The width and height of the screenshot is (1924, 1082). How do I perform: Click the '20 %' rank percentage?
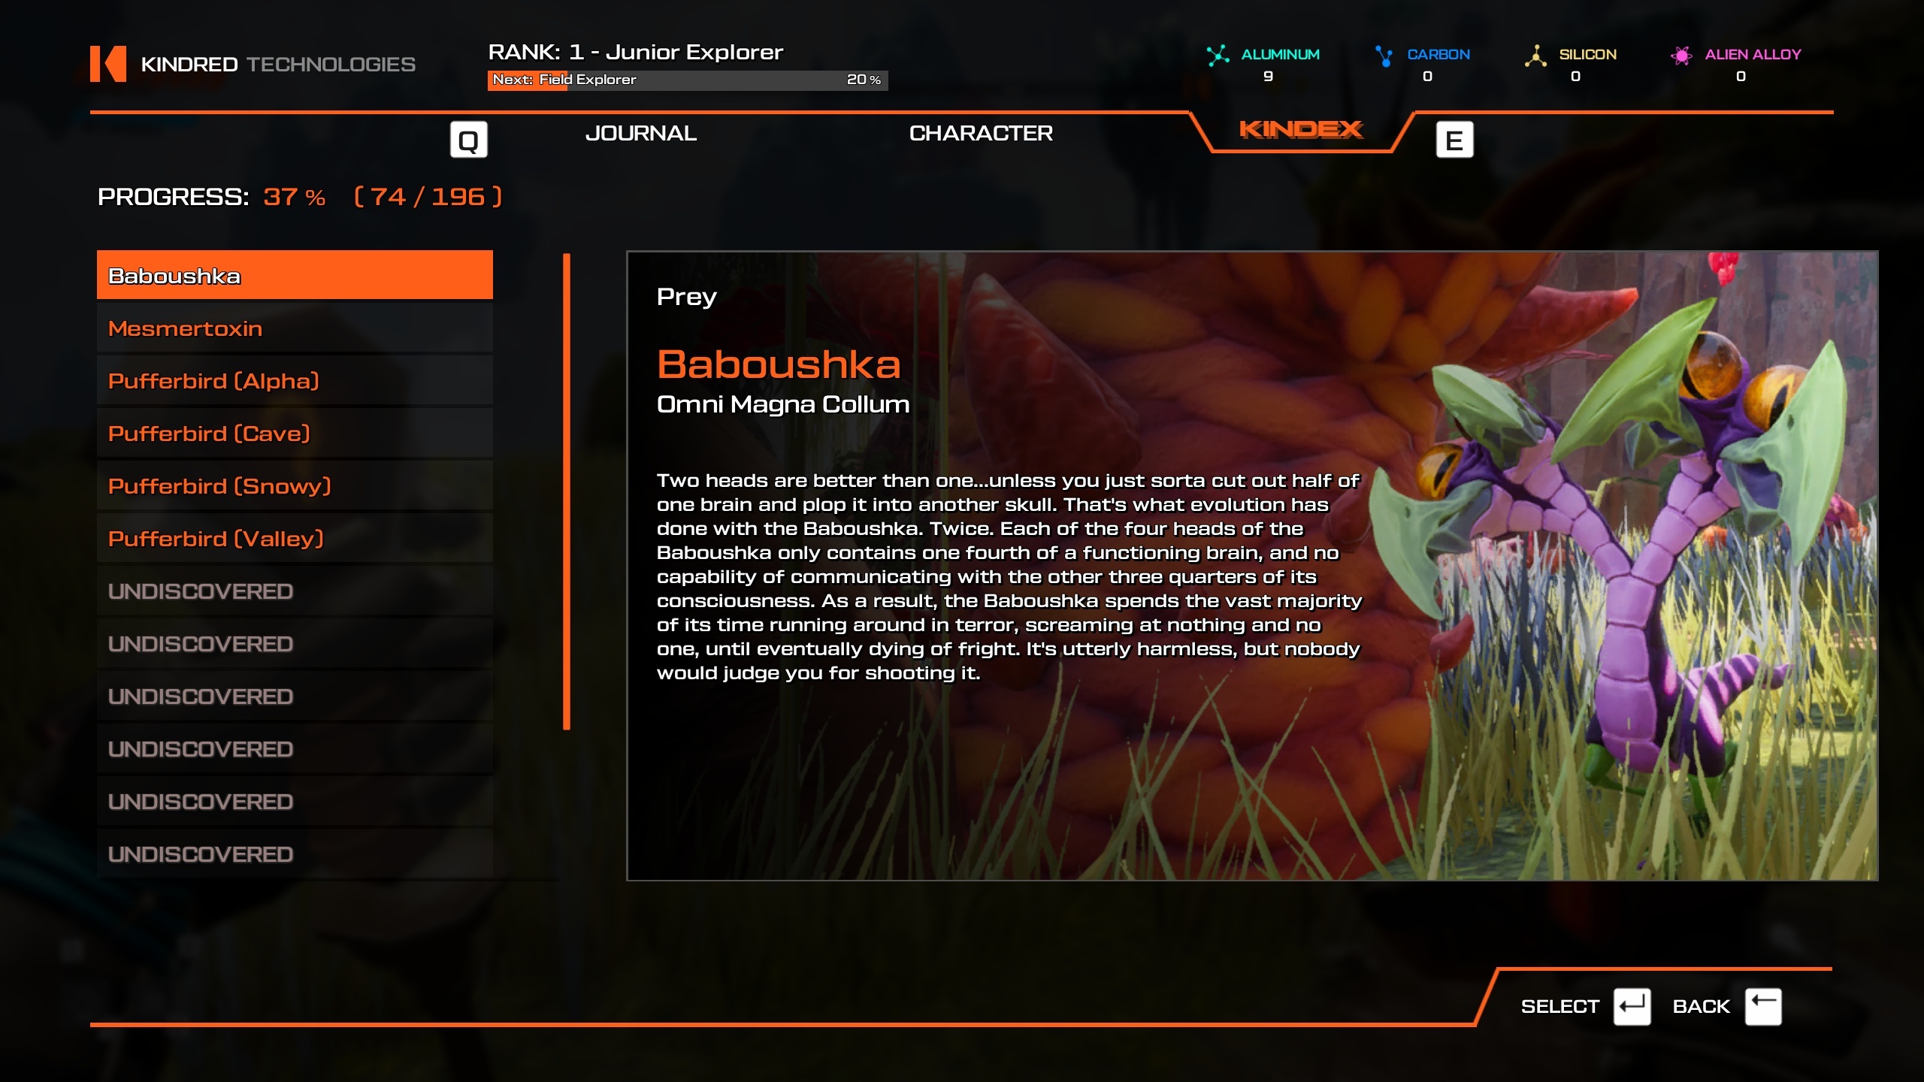(x=864, y=80)
